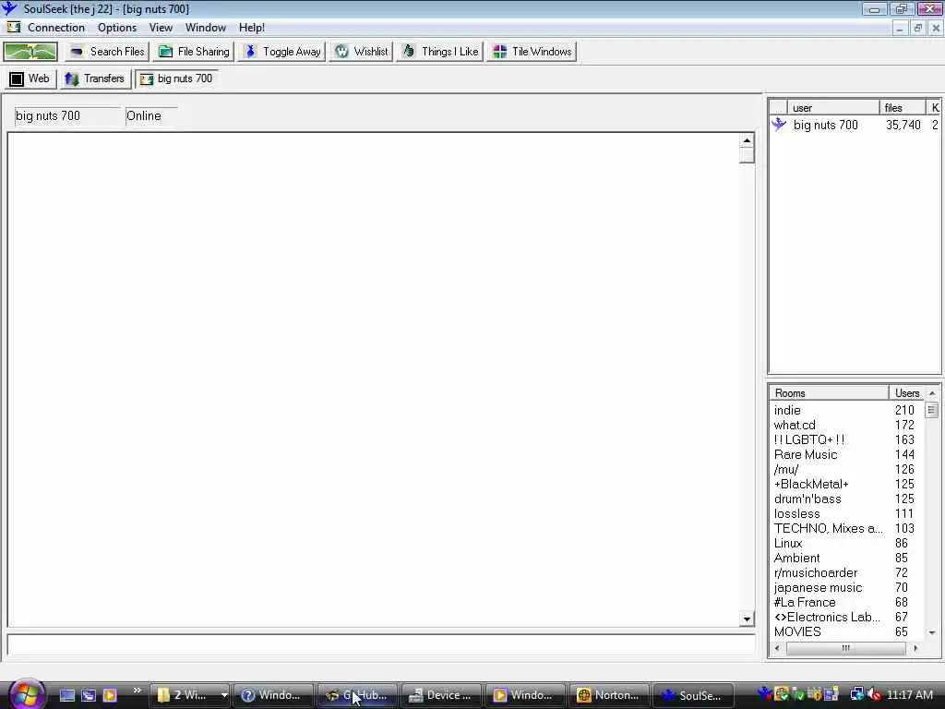Open the Wishlist

pyautogui.click(x=361, y=52)
